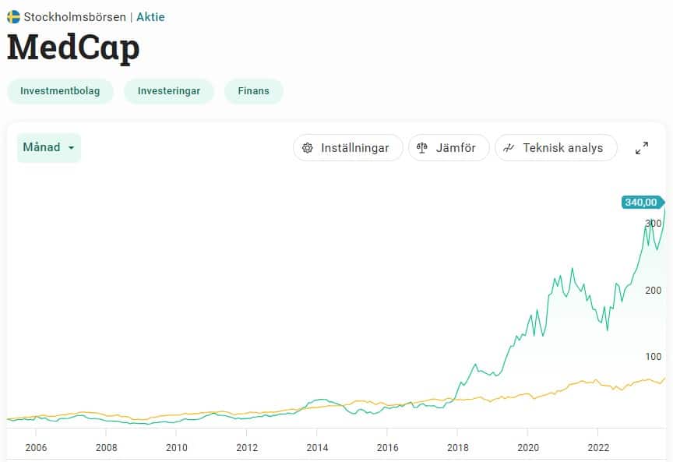
Task: Select the Investeringar tag
Action: pyautogui.click(x=169, y=91)
